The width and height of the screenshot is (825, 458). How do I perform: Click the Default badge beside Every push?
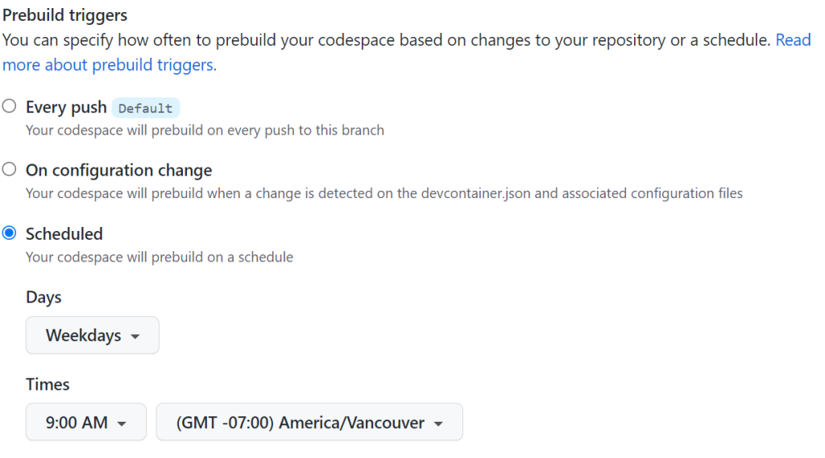146,108
